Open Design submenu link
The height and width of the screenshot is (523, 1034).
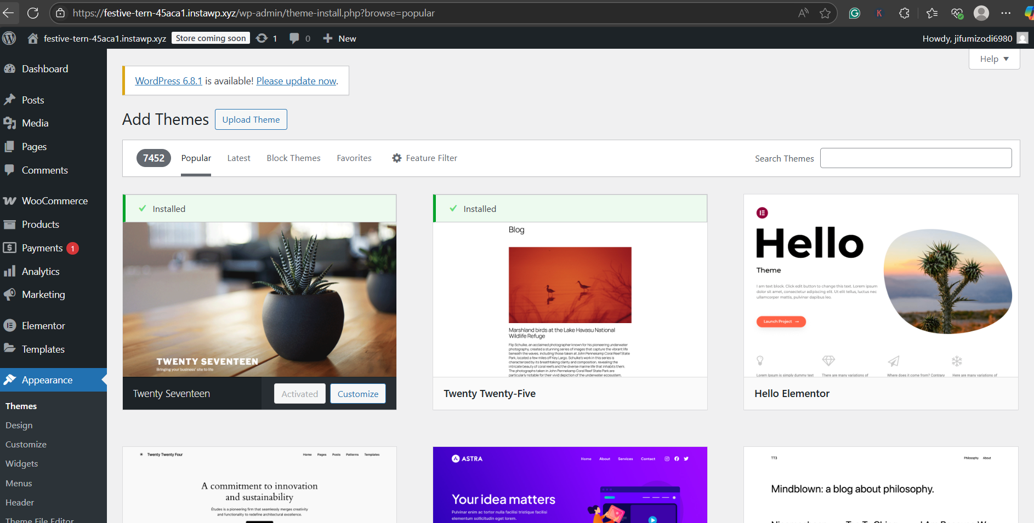click(19, 426)
